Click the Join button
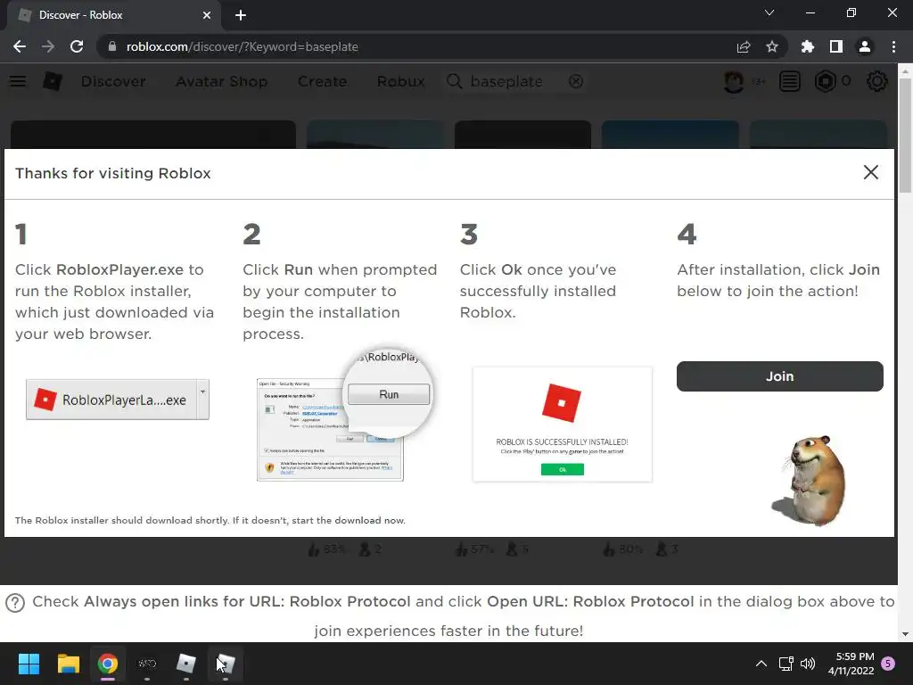The image size is (913, 685). click(779, 376)
